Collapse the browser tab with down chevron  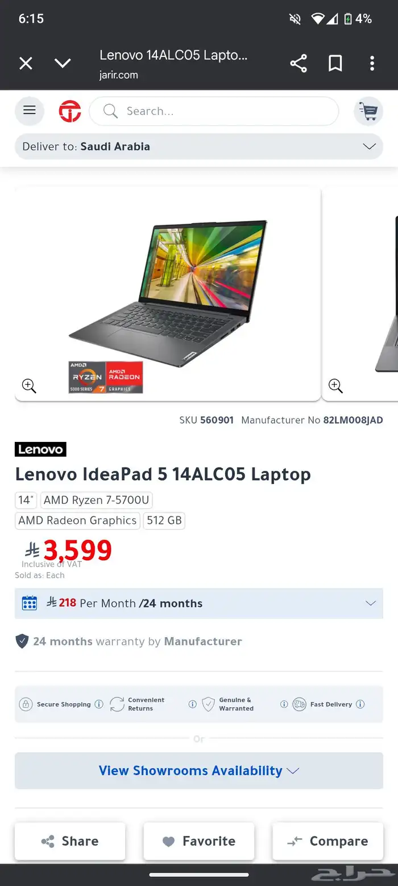click(63, 63)
